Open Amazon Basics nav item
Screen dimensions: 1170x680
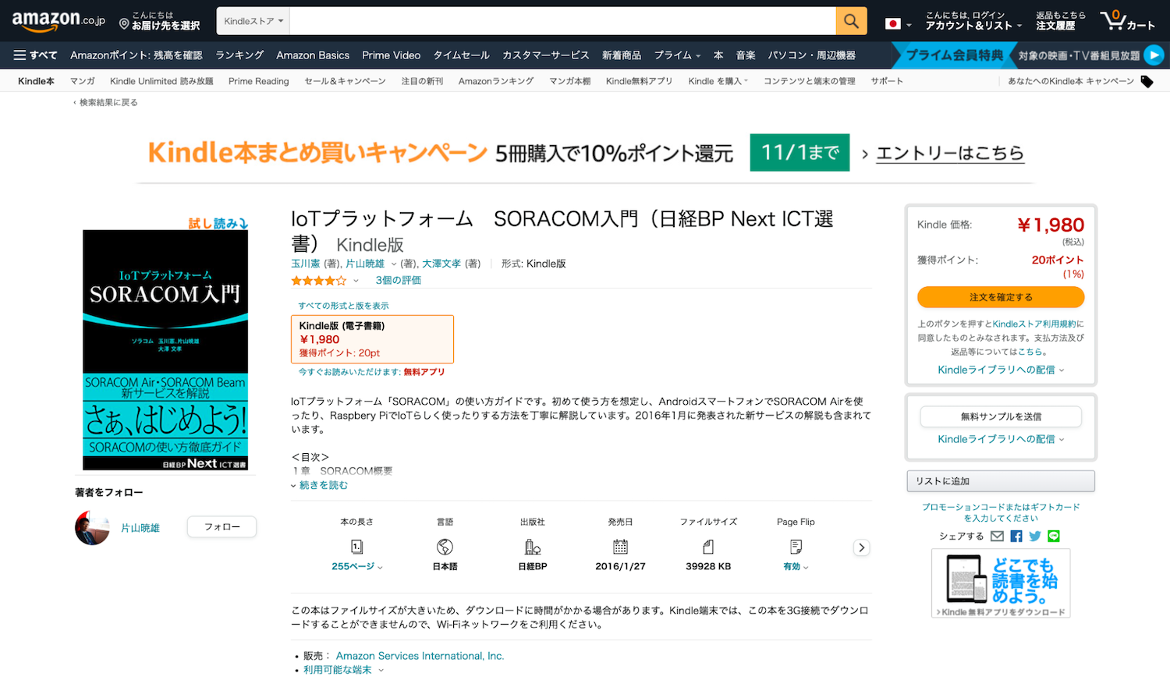point(313,55)
